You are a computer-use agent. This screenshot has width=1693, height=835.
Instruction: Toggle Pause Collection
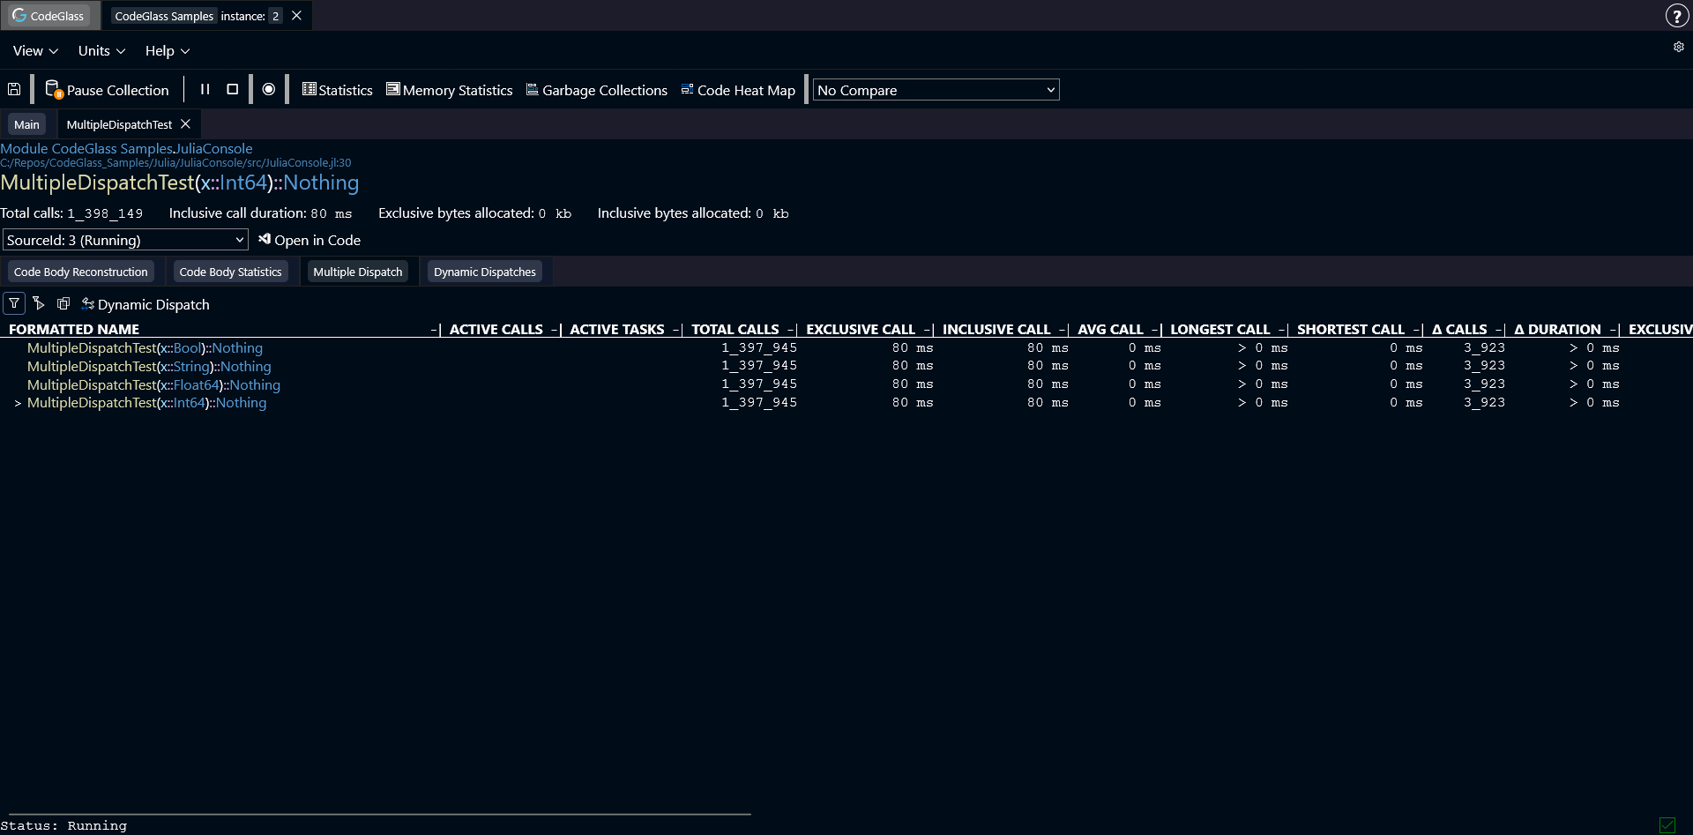[108, 89]
